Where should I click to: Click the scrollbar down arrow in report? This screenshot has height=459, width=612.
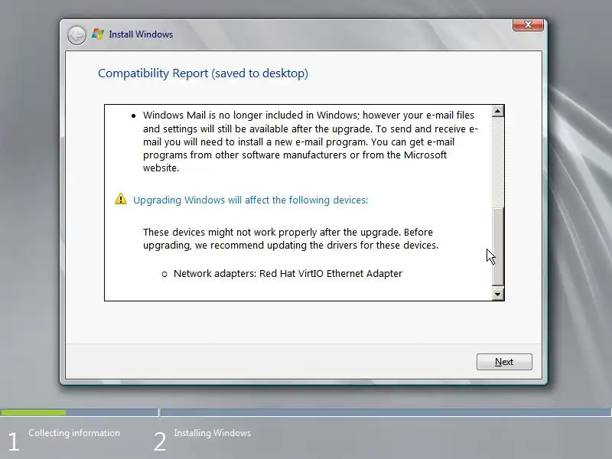click(x=498, y=294)
